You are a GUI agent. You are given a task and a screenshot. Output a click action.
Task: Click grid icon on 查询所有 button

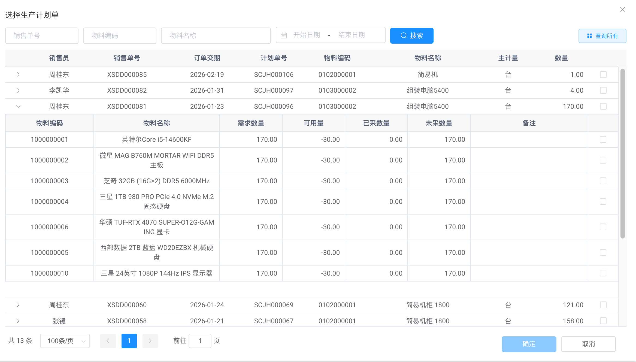[x=589, y=36]
